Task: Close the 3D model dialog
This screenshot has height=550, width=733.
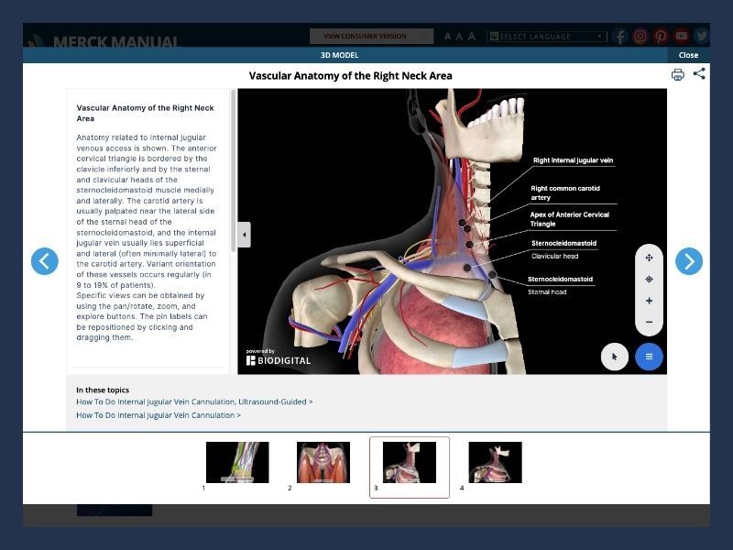Action: click(688, 55)
